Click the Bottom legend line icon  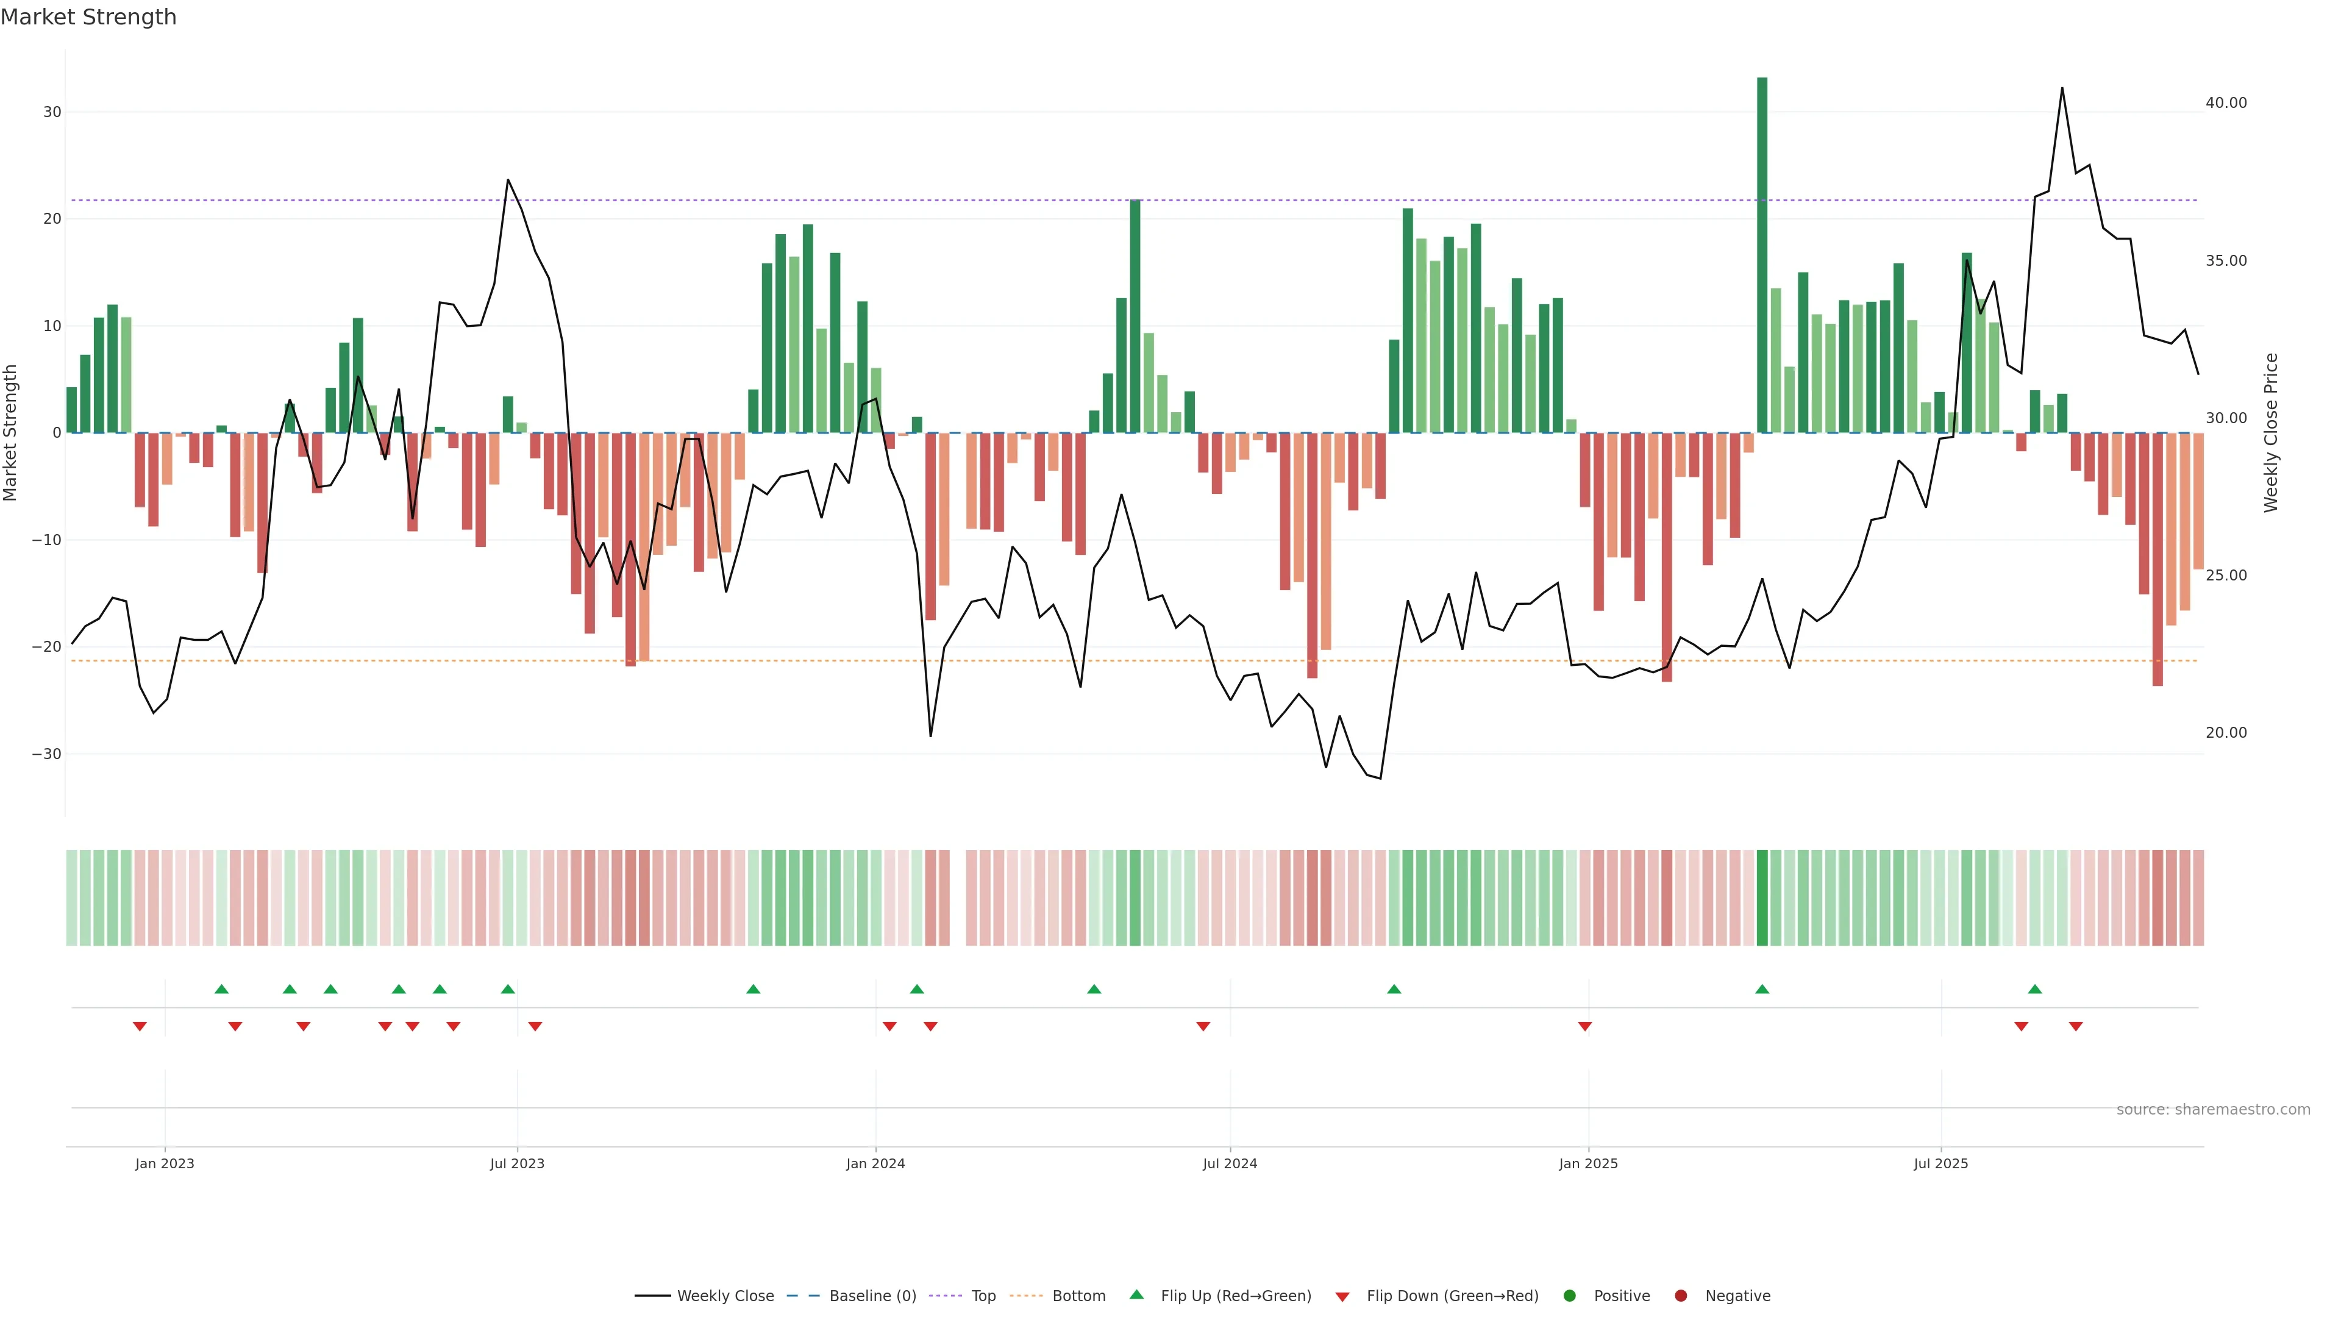1026,1296
